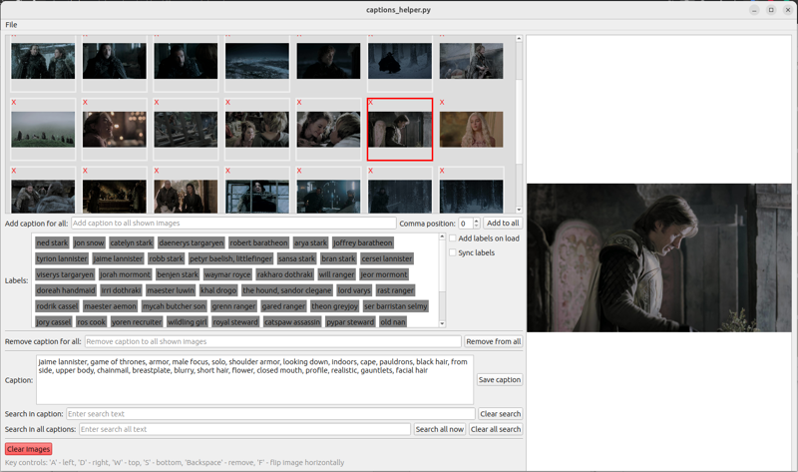
Task: Focus the Remove caption for all field
Action: [272, 341]
